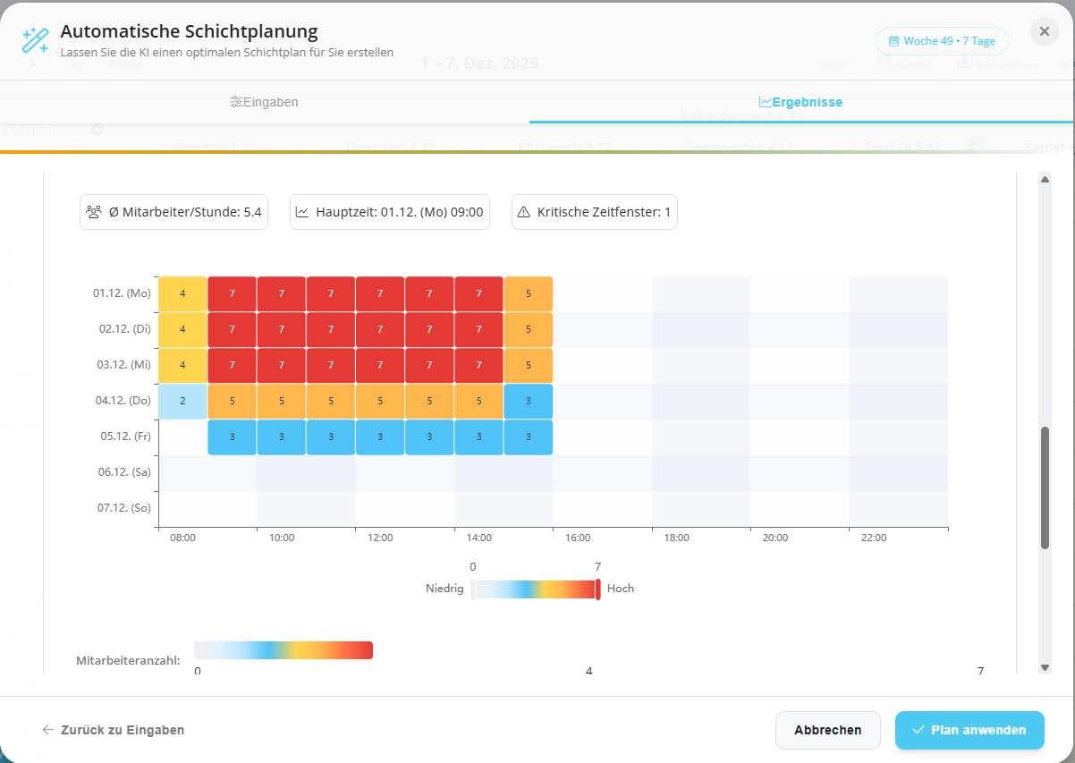Click the magic wand icon in the dialog header
1075x763 pixels.
point(35,40)
